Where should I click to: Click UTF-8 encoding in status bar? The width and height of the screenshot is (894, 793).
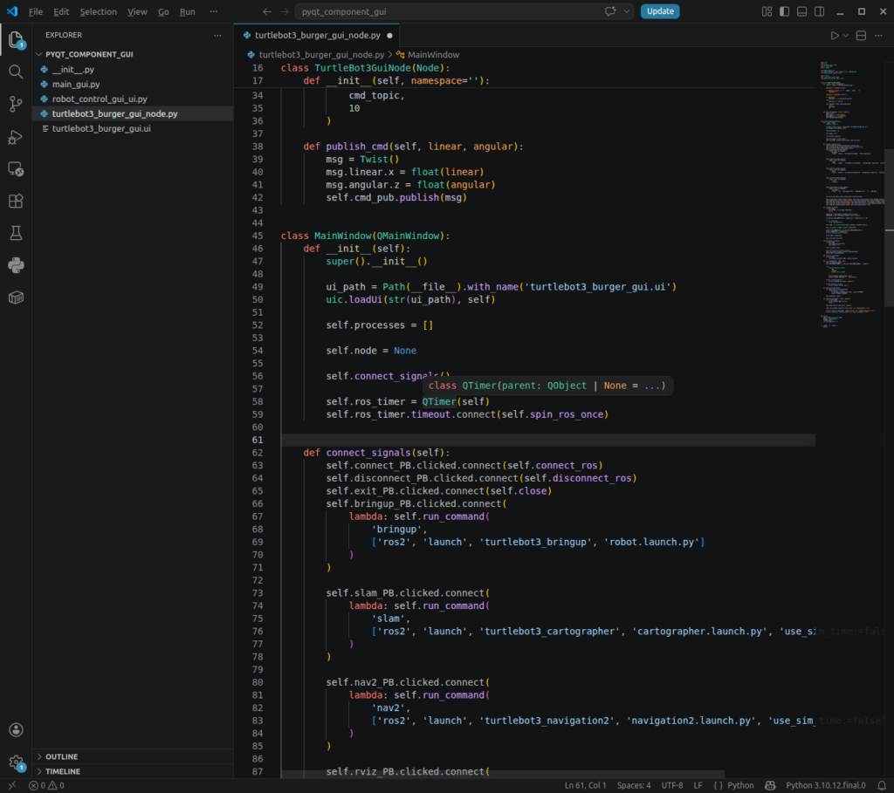(671, 786)
